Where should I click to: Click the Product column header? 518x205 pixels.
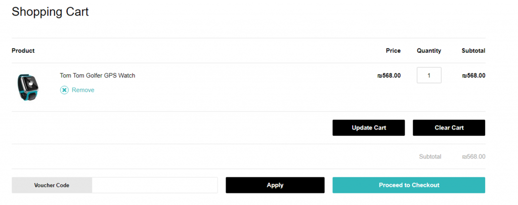pyautogui.click(x=23, y=51)
